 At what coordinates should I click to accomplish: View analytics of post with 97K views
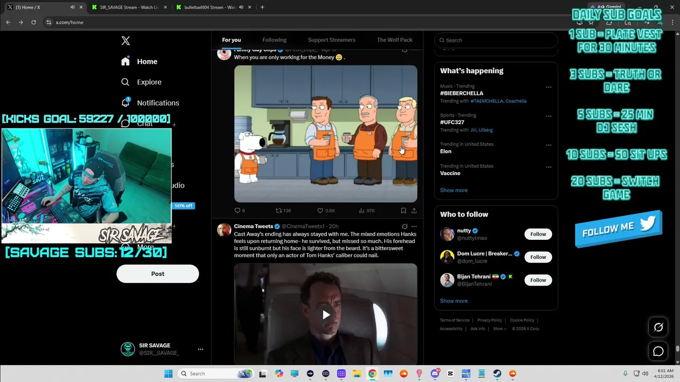pos(367,211)
